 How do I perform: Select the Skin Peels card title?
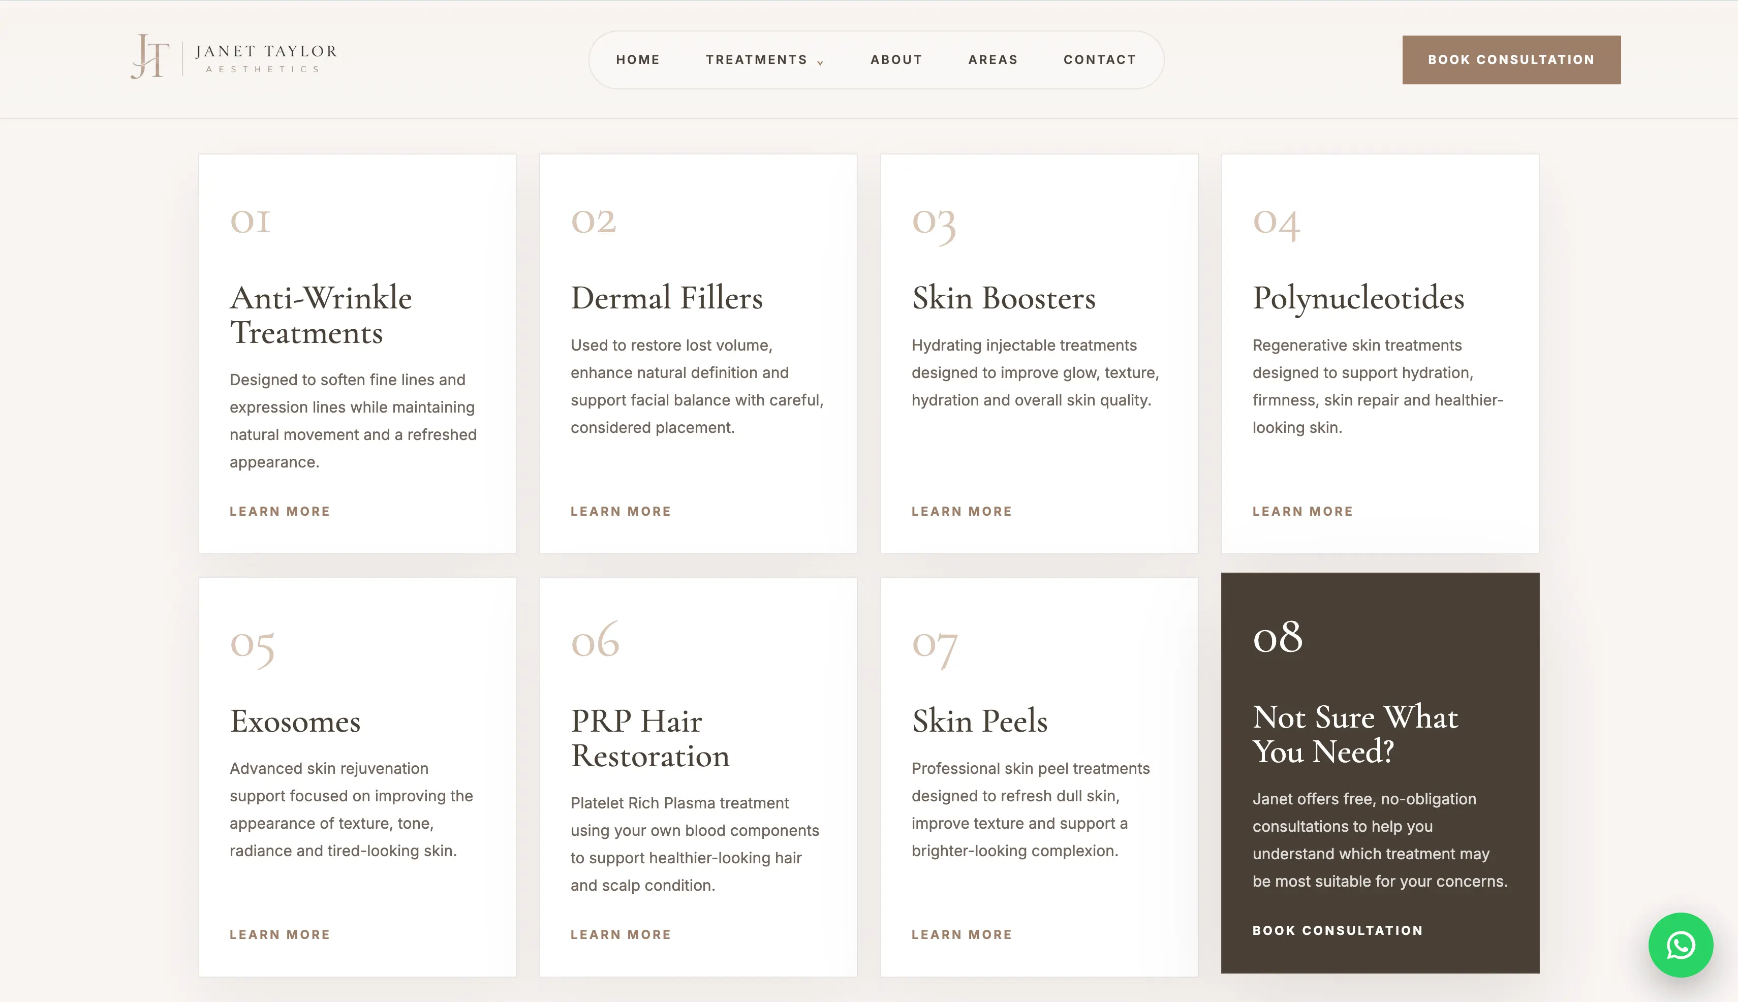[x=979, y=721]
